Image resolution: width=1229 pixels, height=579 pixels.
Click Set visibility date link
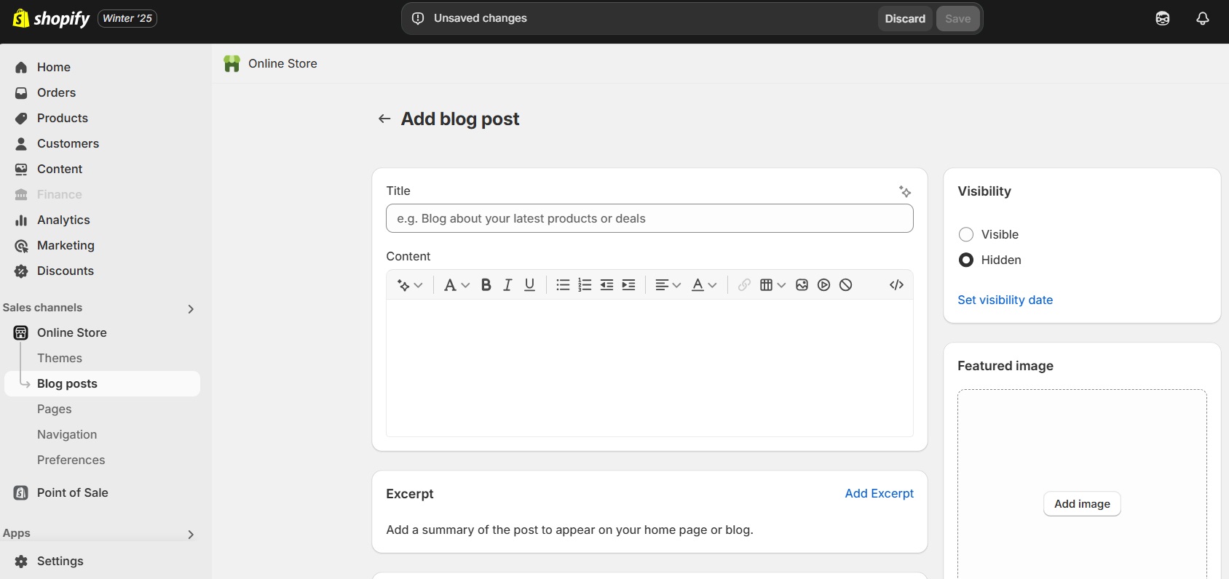click(x=1005, y=300)
